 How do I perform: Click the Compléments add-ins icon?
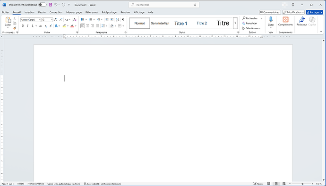285,20
